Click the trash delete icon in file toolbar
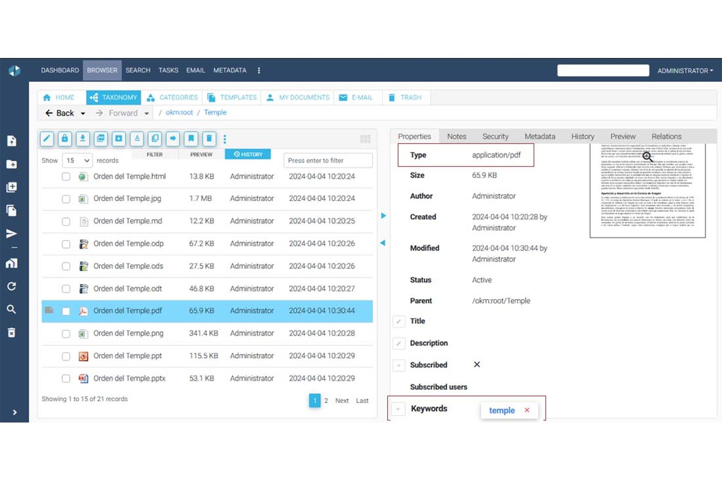722x481 pixels. click(x=209, y=139)
